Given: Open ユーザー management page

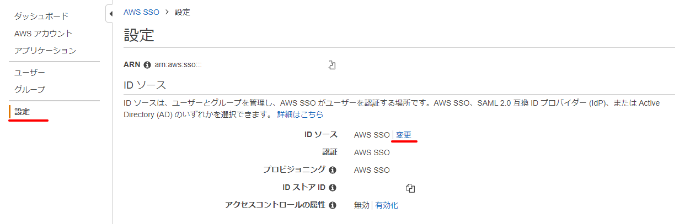Looking at the screenshot, I should point(30,73).
